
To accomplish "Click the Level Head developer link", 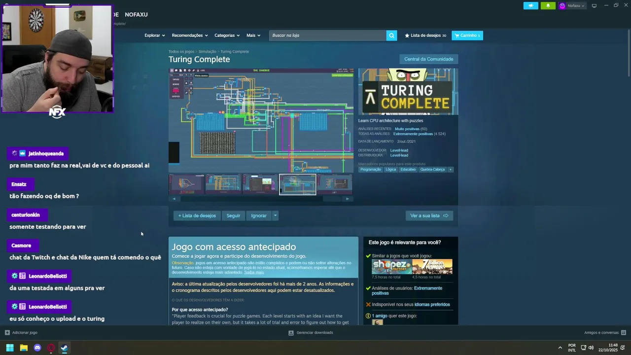I will click(x=399, y=150).
